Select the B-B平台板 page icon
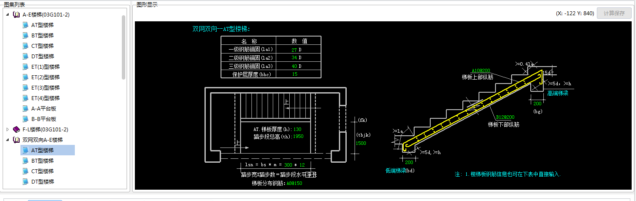 point(26,119)
